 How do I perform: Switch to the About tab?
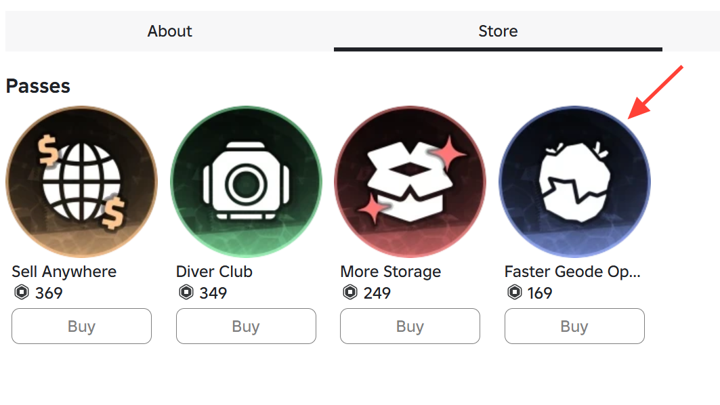coord(169,31)
